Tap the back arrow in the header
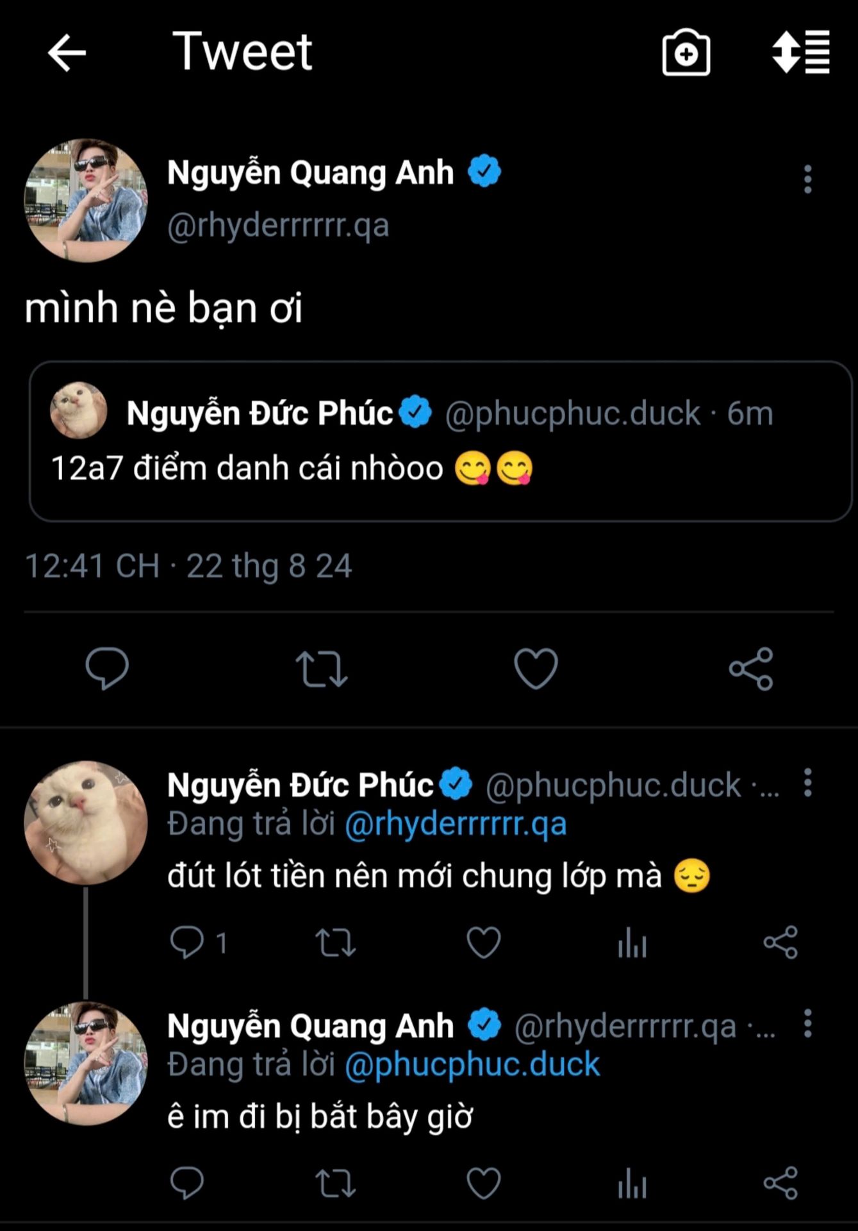Image resolution: width=858 pixels, height=1231 pixels. pos(67,53)
